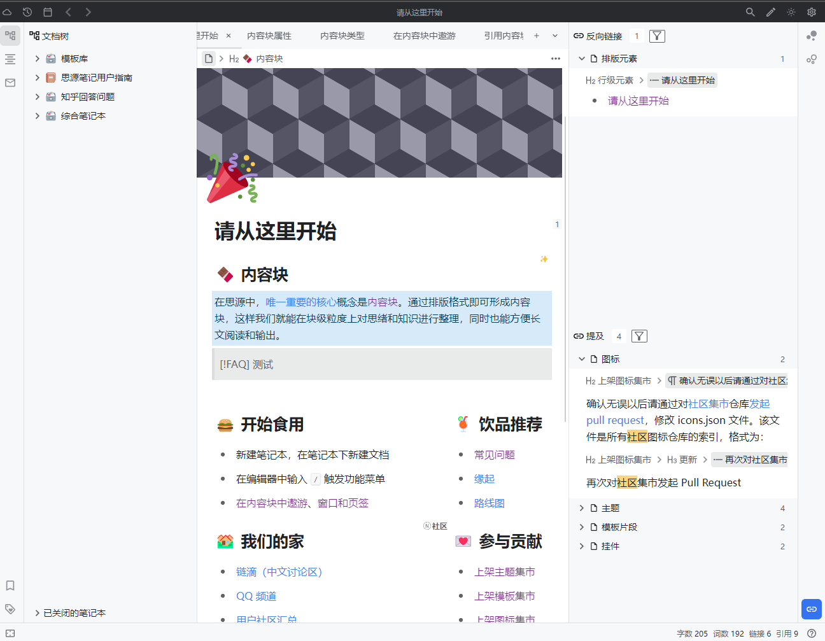Viewport: 825px width, 641px height.
Task: Open the daily note calendar icon
Action: (48, 12)
